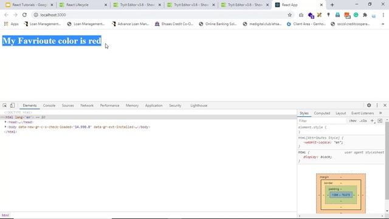The image size is (389, 219).
Task: Select the Styles pane tab
Action: 304,113
